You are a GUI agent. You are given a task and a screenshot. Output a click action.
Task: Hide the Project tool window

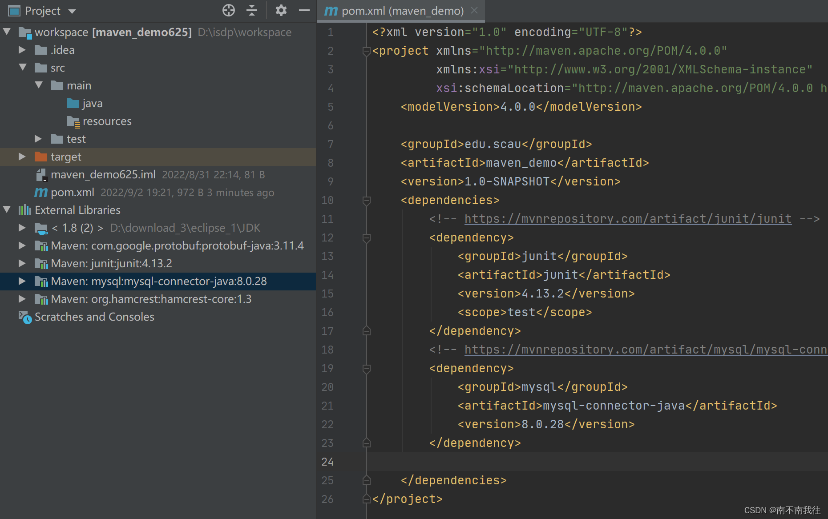(304, 10)
